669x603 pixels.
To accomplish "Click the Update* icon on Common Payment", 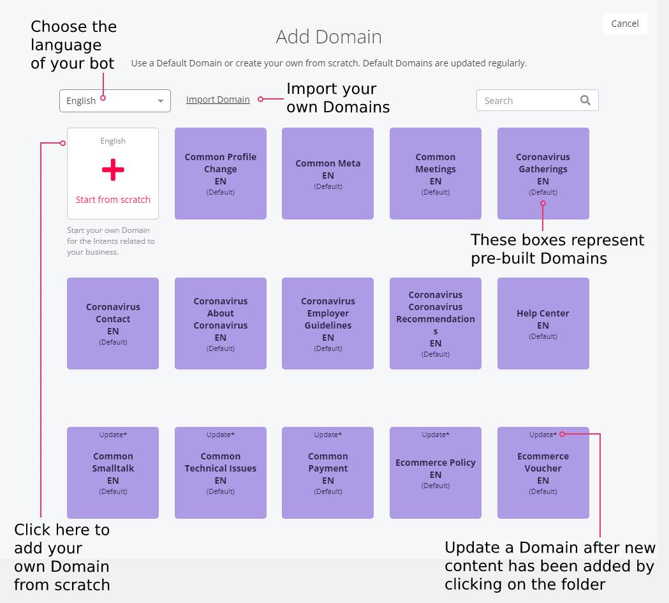I will 327,435.
